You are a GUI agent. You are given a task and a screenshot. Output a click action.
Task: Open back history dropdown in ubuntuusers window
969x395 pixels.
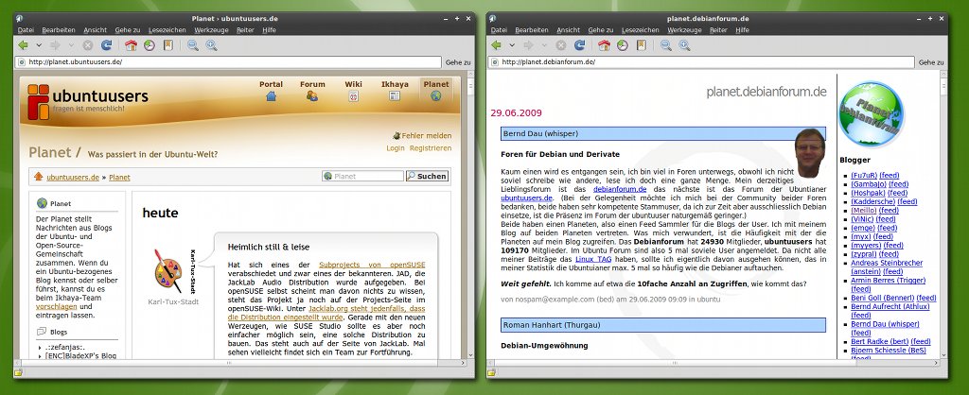point(38,45)
